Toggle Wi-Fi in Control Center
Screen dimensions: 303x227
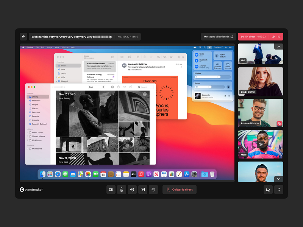coord(197,55)
